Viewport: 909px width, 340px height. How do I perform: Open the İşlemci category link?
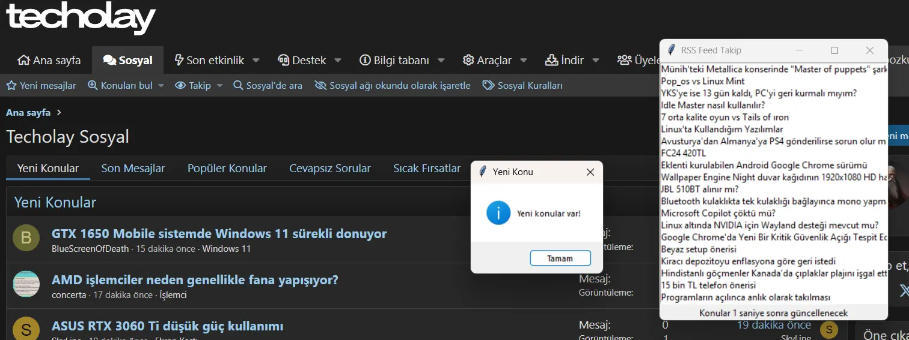point(173,294)
